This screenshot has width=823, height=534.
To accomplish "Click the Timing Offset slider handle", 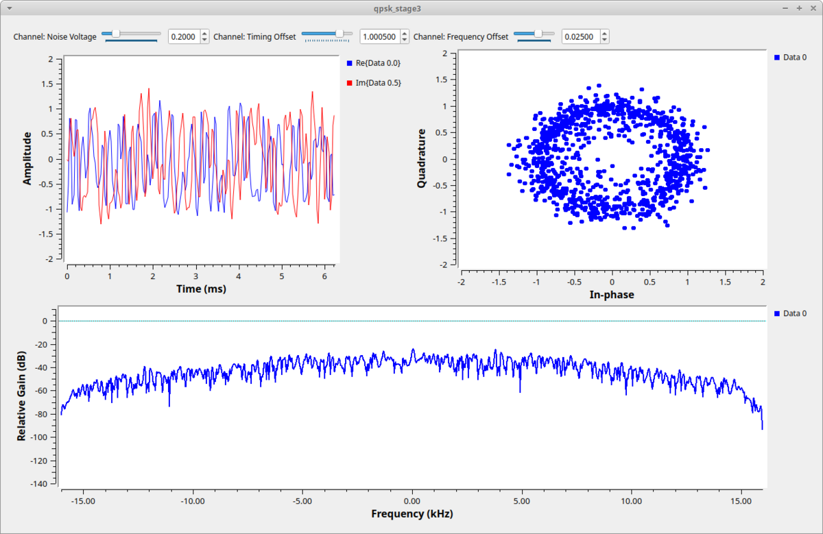I will point(339,33).
